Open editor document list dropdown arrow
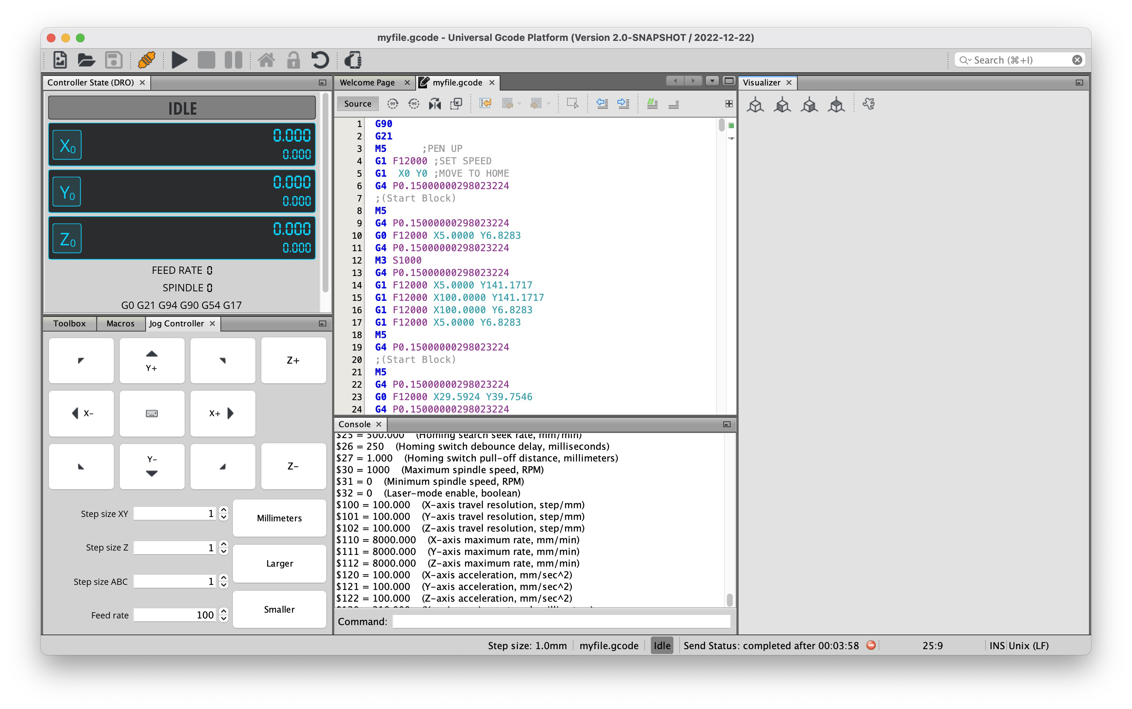1132x709 pixels. click(712, 81)
